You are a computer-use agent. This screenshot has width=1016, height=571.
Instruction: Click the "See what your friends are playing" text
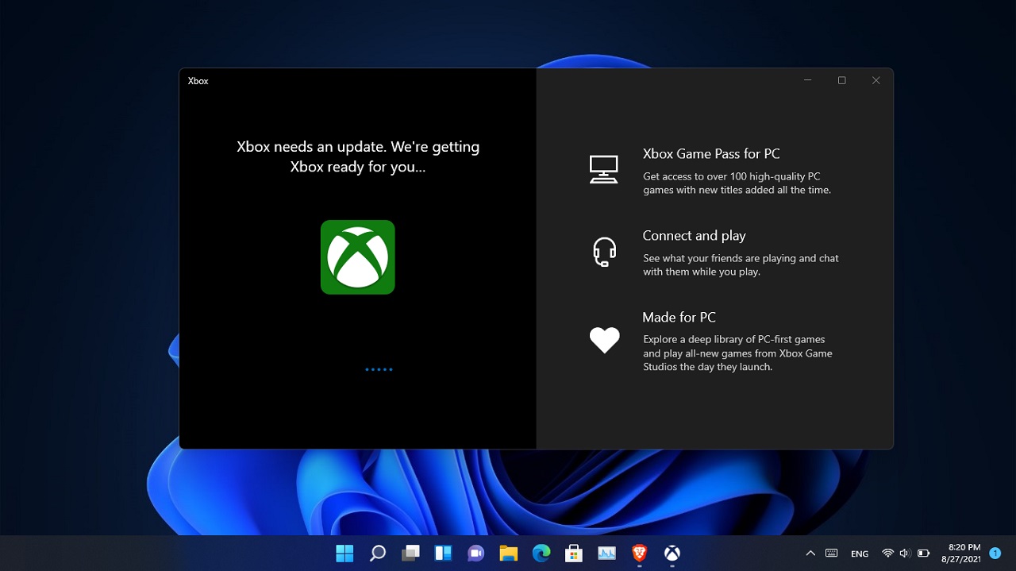[741, 265]
